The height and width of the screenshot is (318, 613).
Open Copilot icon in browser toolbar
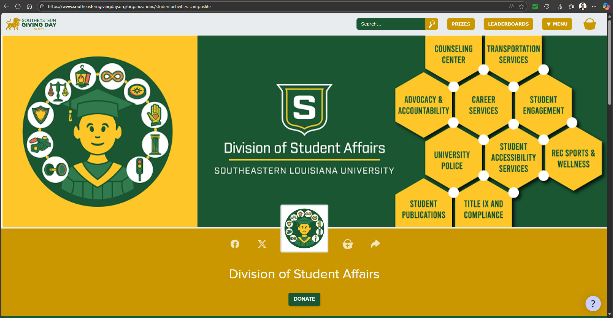pos(606,6)
